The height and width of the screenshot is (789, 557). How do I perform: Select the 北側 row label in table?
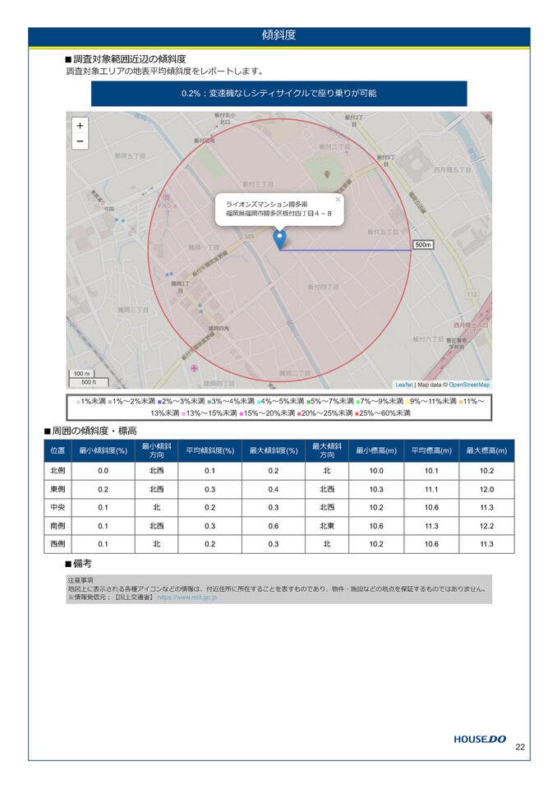point(58,471)
